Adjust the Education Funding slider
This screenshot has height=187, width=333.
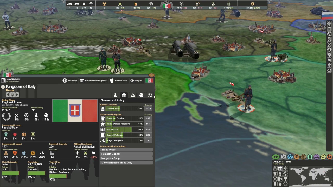click(x=125, y=118)
